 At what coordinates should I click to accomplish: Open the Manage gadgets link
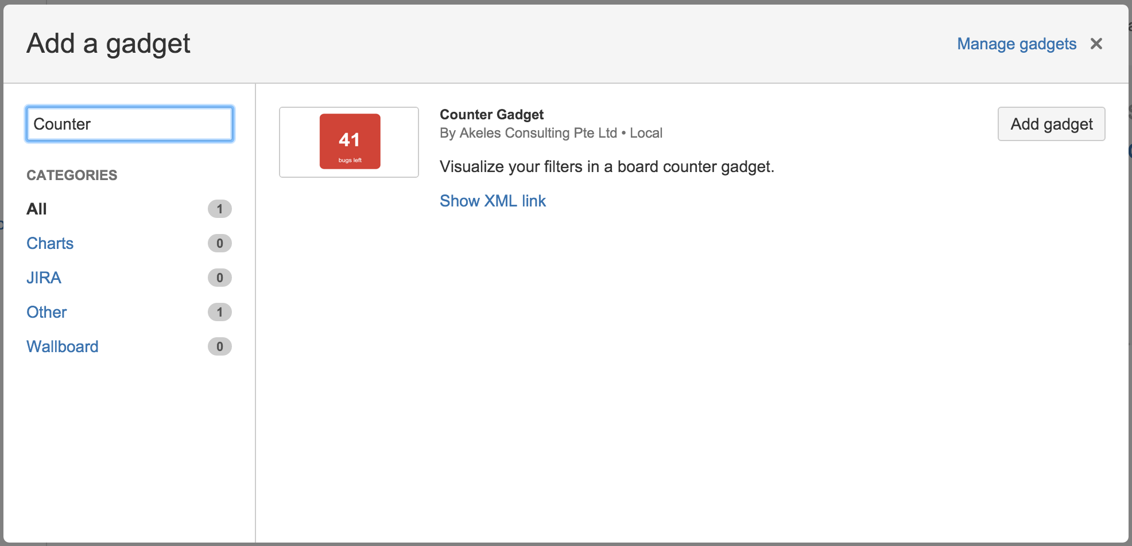1016,44
